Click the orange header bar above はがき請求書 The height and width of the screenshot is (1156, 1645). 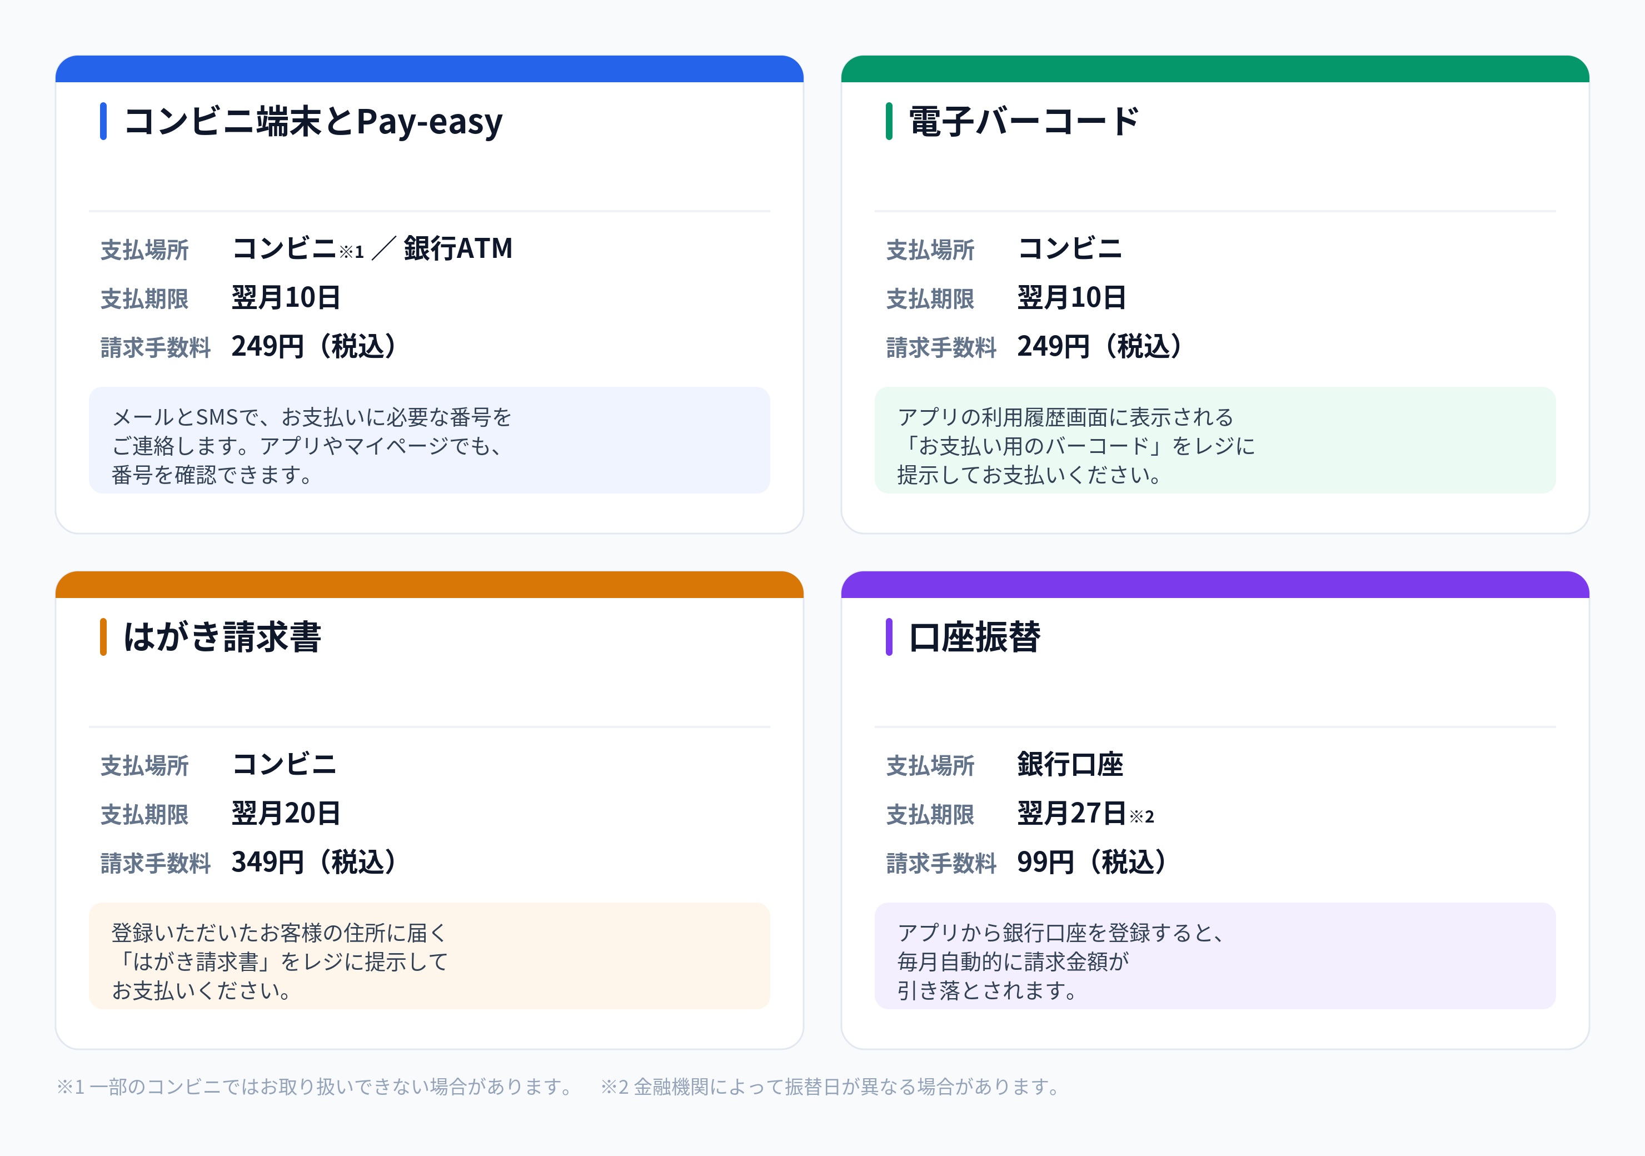(429, 584)
